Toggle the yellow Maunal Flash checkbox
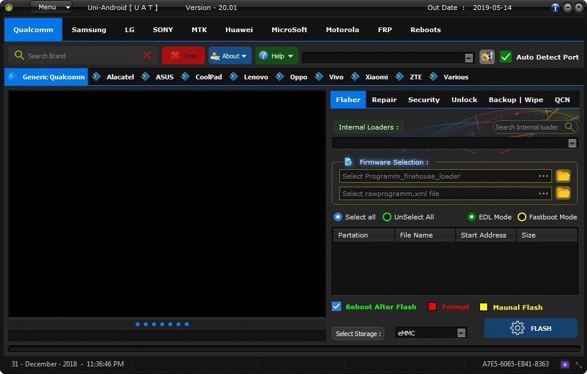The height and width of the screenshot is (374, 587). 483,307
